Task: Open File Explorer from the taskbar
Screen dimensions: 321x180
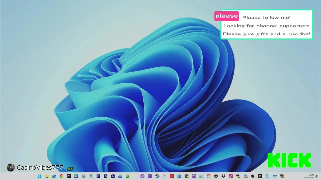Action: click(x=47, y=176)
